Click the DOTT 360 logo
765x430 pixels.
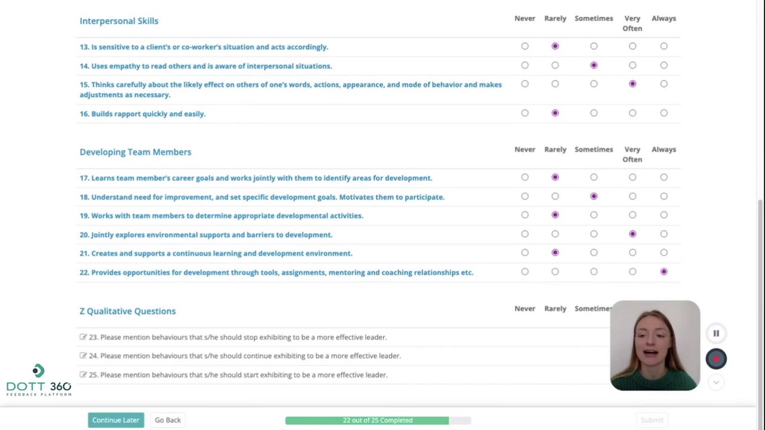pyautogui.click(x=39, y=380)
